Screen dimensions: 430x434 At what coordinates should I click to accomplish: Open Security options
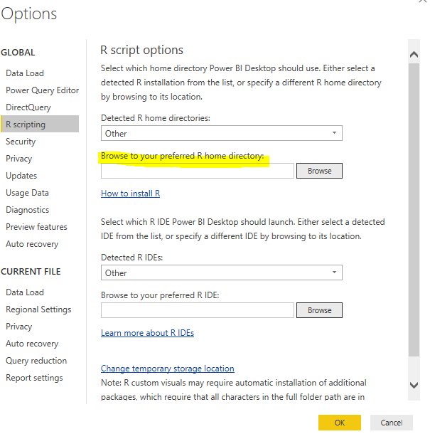pos(21,142)
